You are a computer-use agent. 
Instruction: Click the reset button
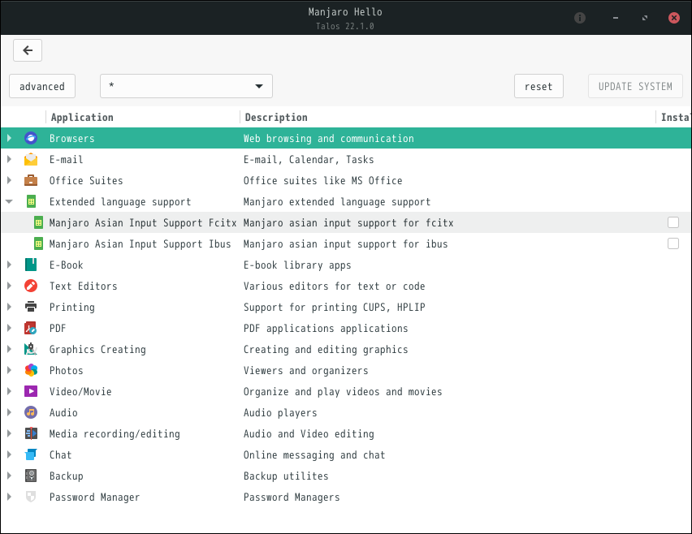pos(538,86)
